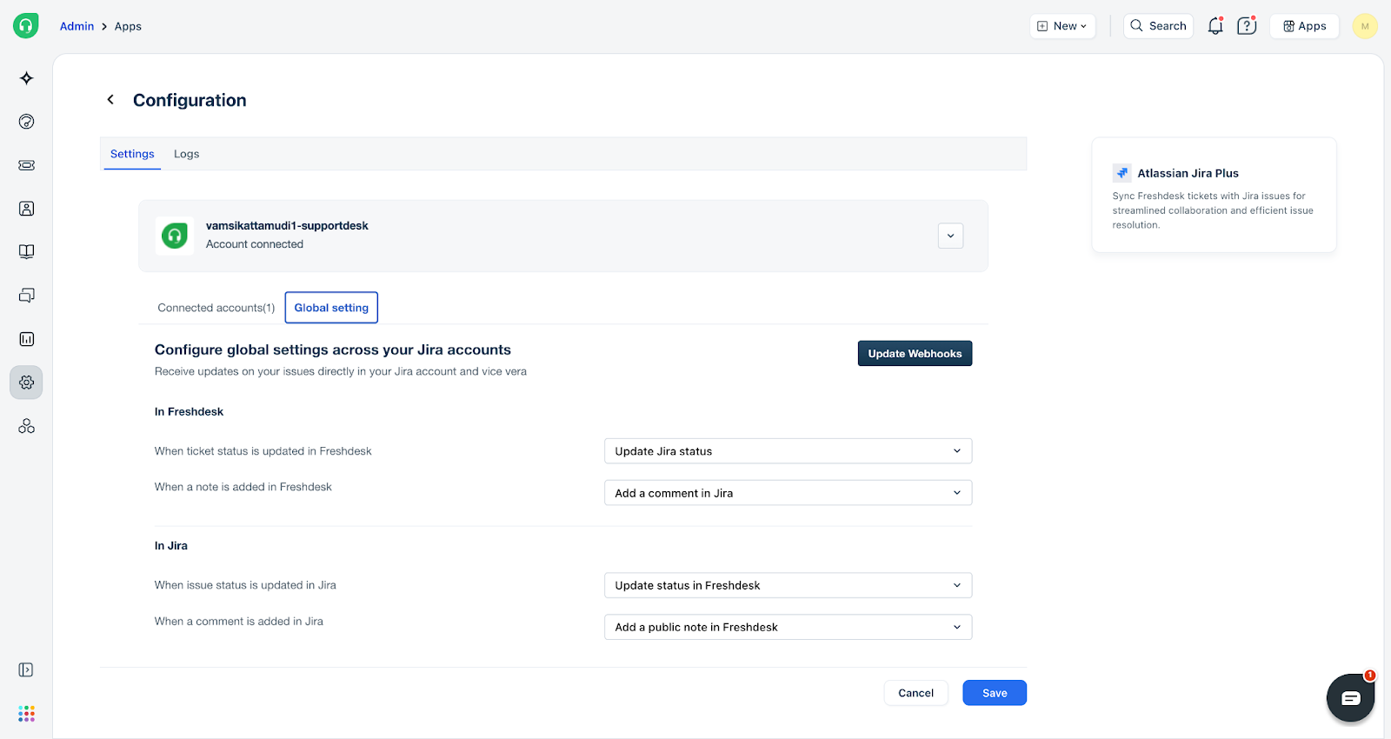The height and width of the screenshot is (739, 1391).
Task: Open the dashboard icon in sidebar
Action: click(x=27, y=122)
